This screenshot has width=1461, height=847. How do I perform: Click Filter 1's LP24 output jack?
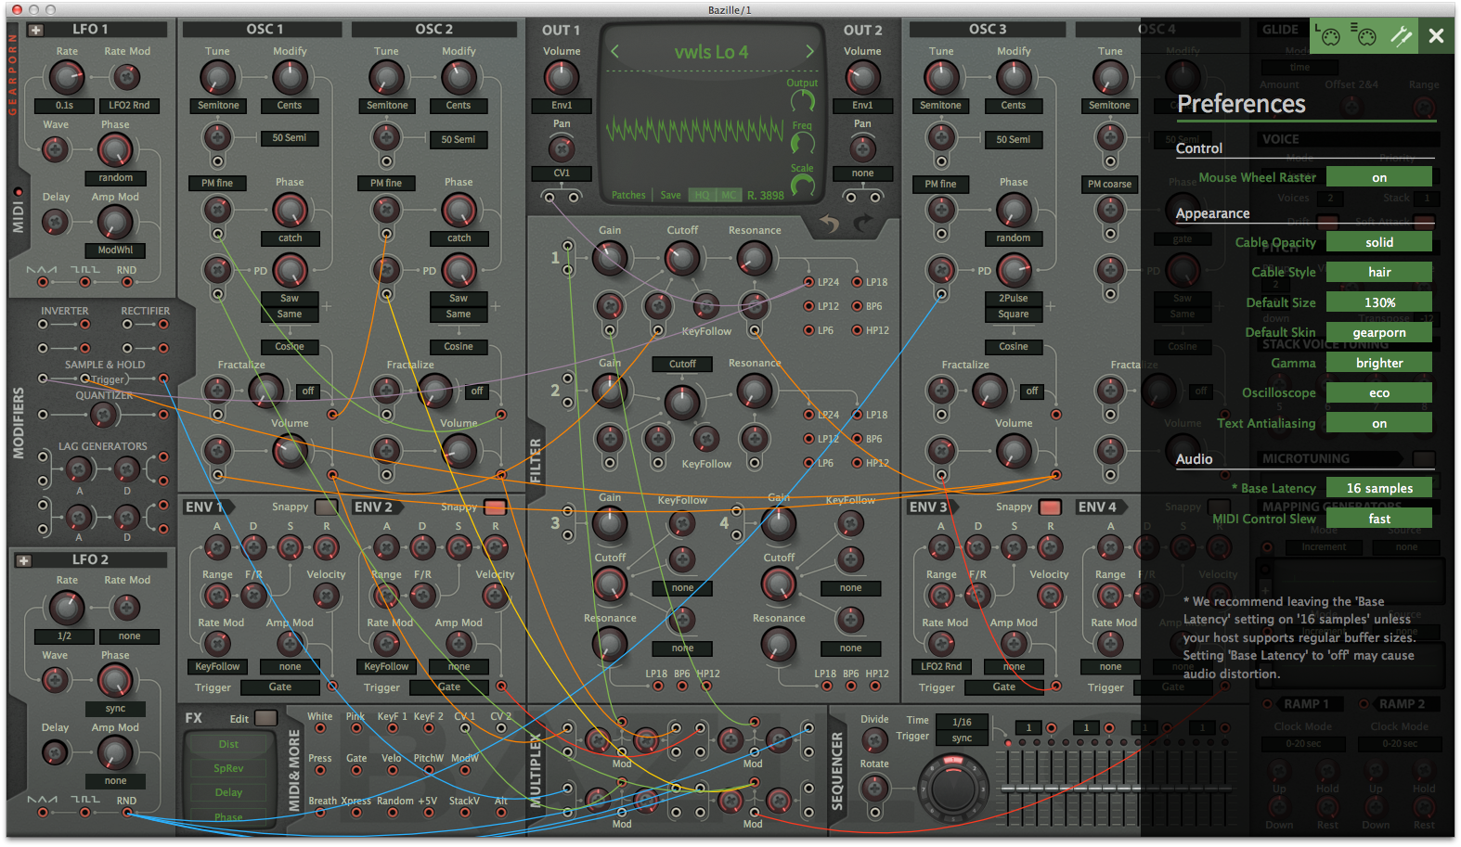(808, 282)
